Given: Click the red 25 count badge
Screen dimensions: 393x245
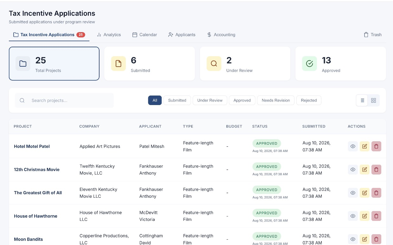Looking at the screenshot, I should [x=81, y=35].
